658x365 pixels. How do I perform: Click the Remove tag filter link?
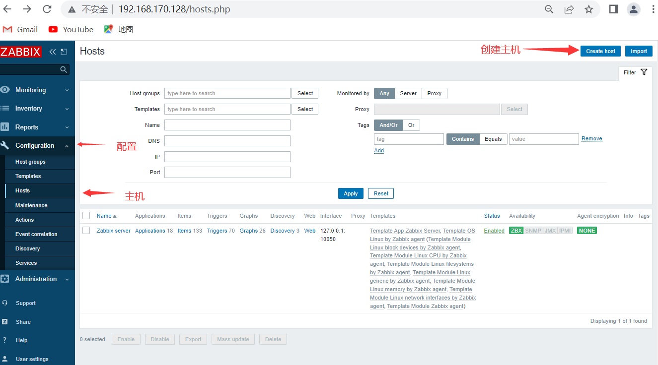click(592, 139)
